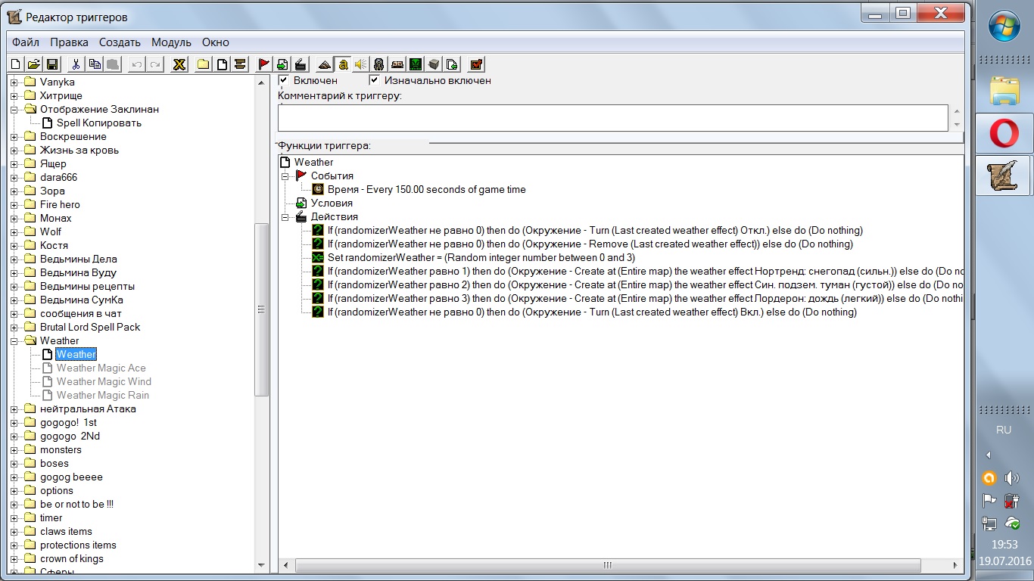Collapse the Weather folder in tree
The height and width of the screenshot is (581, 1034).
coord(14,341)
